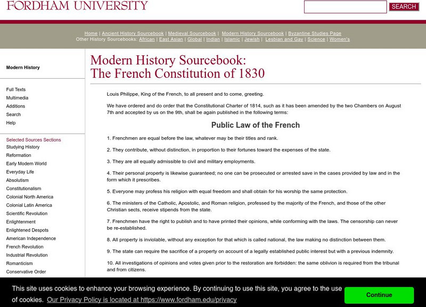The width and height of the screenshot is (426, 307).
Task: Open Colonial Latin America section
Action: [29, 205]
